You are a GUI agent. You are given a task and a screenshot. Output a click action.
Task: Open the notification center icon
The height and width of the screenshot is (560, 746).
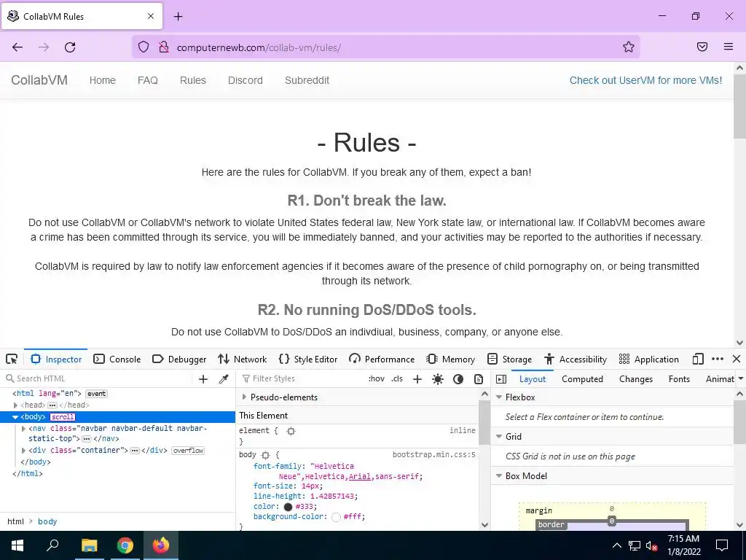(722, 545)
